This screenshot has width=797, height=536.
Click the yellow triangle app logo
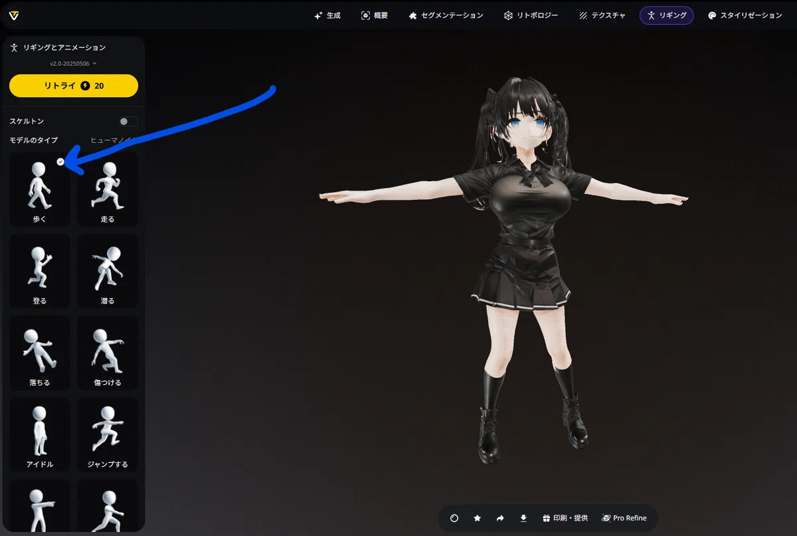click(x=14, y=15)
